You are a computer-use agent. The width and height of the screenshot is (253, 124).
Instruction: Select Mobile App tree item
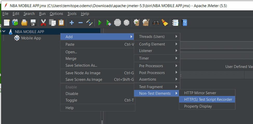(31, 38)
